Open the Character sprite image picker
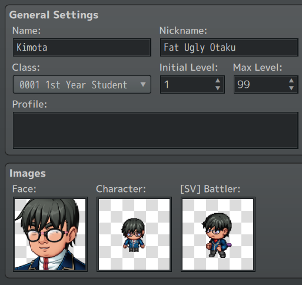The image size is (302, 285). [134, 234]
